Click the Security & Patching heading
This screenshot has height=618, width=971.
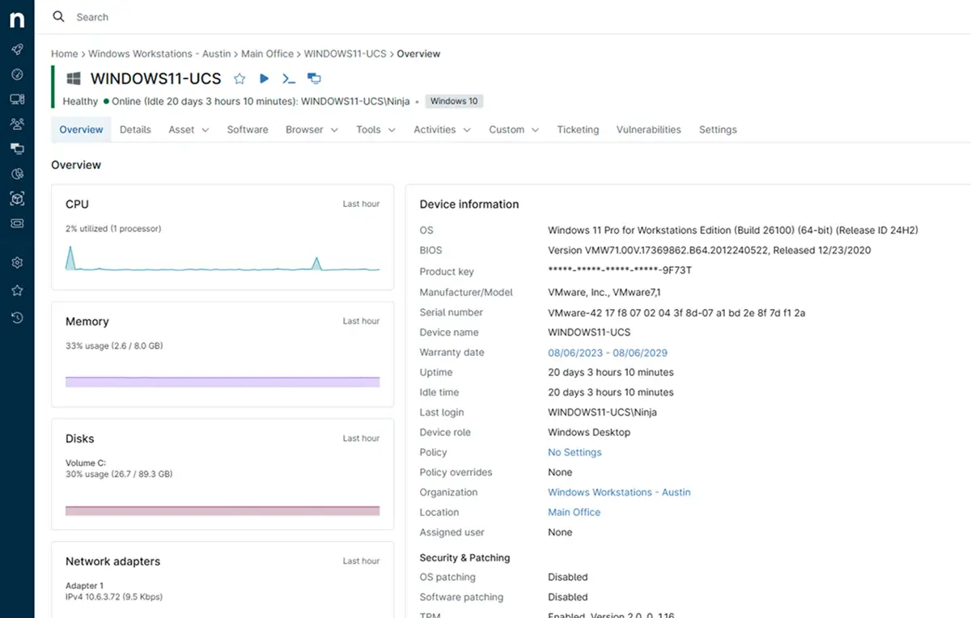464,557
